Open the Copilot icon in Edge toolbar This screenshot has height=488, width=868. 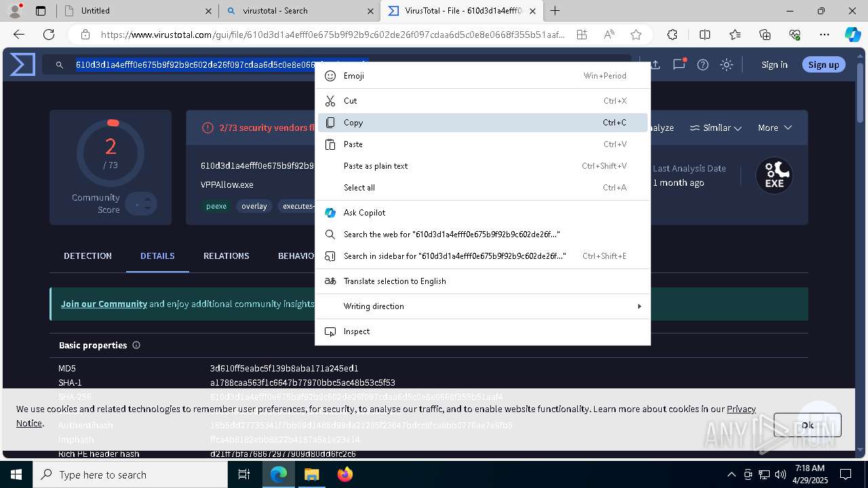point(852,35)
